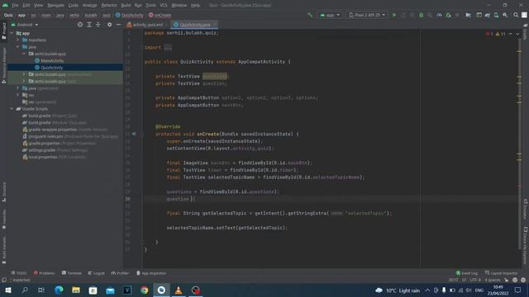Collapse the Gradle Scripts node
529x297 pixels.
click(12, 109)
